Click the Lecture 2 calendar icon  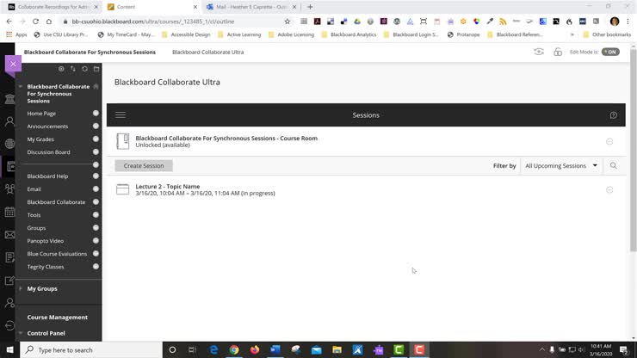tap(123, 189)
